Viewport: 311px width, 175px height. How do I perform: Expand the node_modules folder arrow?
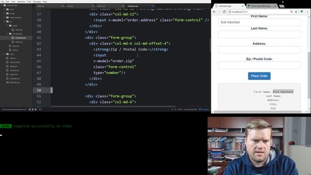(x=4, y=17)
